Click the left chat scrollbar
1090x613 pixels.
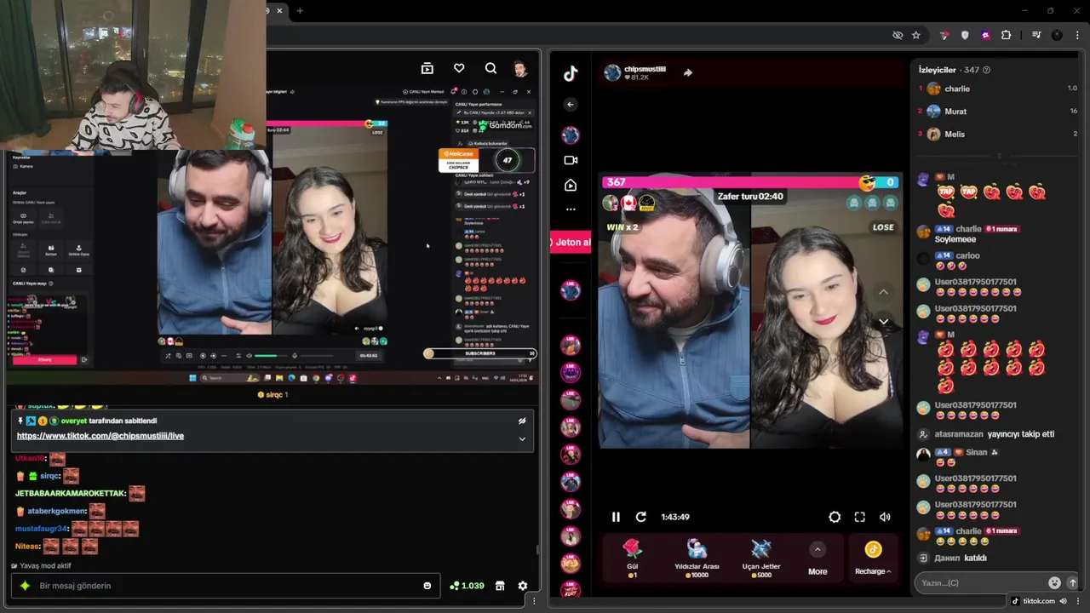tap(537, 550)
